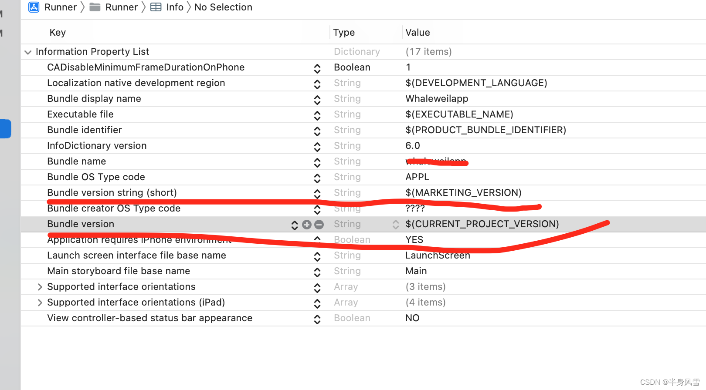The height and width of the screenshot is (390, 706).
Task: Expand Supported interface orientations array
Action: (40, 287)
